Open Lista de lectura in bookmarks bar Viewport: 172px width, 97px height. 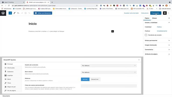click(165, 9)
